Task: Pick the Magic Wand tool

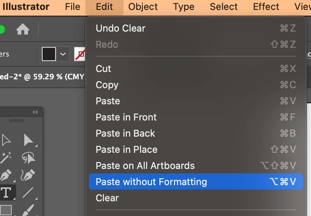Action: pos(6,158)
